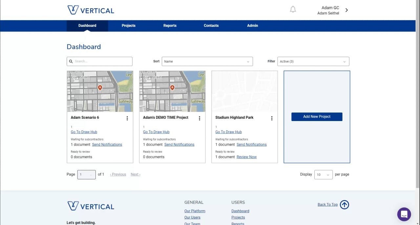The height and width of the screenshot is (225, 420).
Task: Send Notifications for Adam's DEMO TIME Project
Action: [x=179, y=145]
